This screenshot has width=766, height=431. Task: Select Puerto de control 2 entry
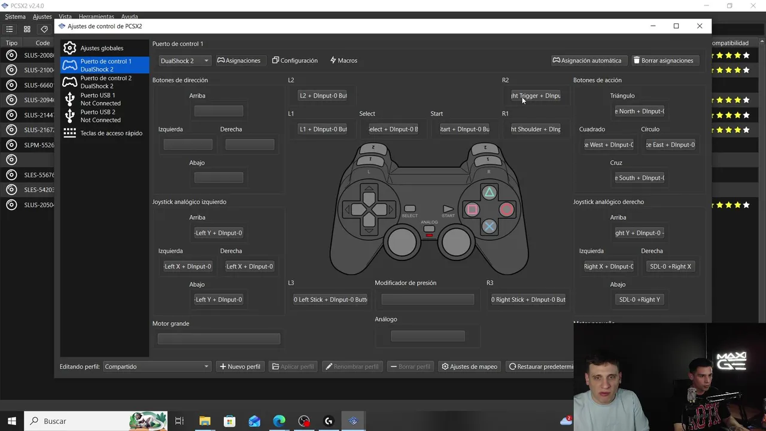pos(105,82)
